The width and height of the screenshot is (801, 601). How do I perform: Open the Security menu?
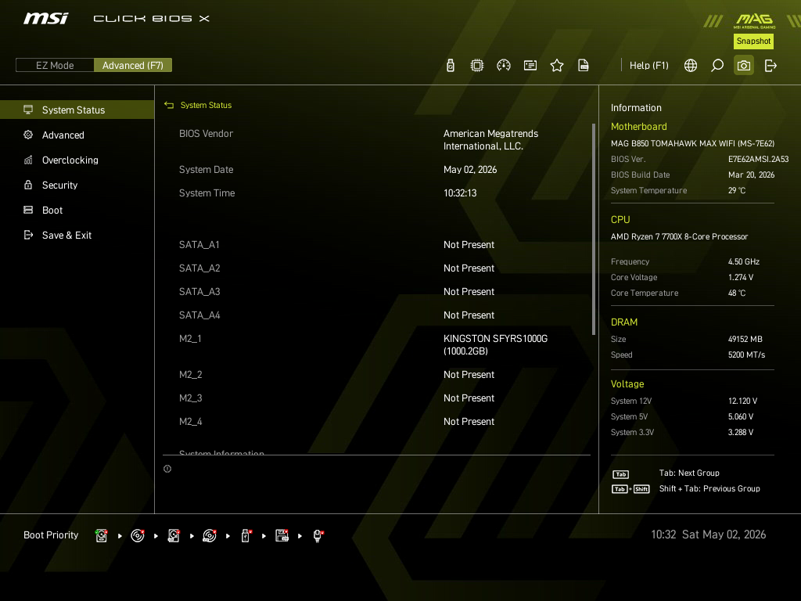[77, 185]
